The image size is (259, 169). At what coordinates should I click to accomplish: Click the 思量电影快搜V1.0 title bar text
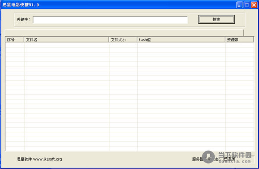(21, 5)
